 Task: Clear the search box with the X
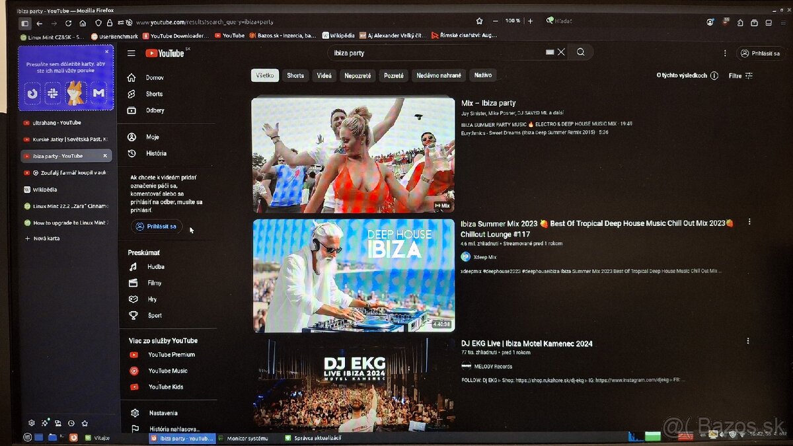pos(561,52)
